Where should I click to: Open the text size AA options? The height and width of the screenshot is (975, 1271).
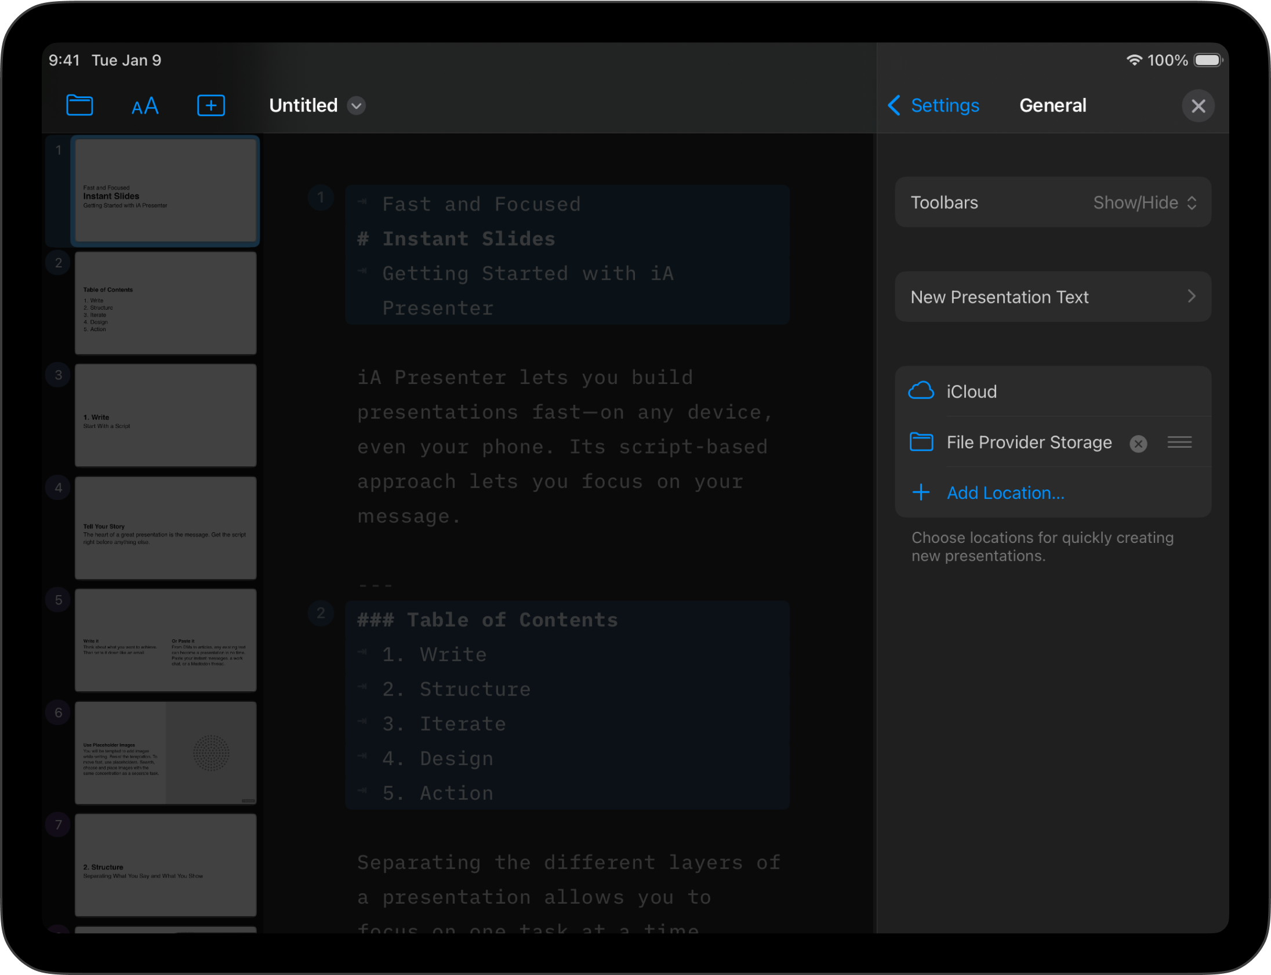(144, 106)
